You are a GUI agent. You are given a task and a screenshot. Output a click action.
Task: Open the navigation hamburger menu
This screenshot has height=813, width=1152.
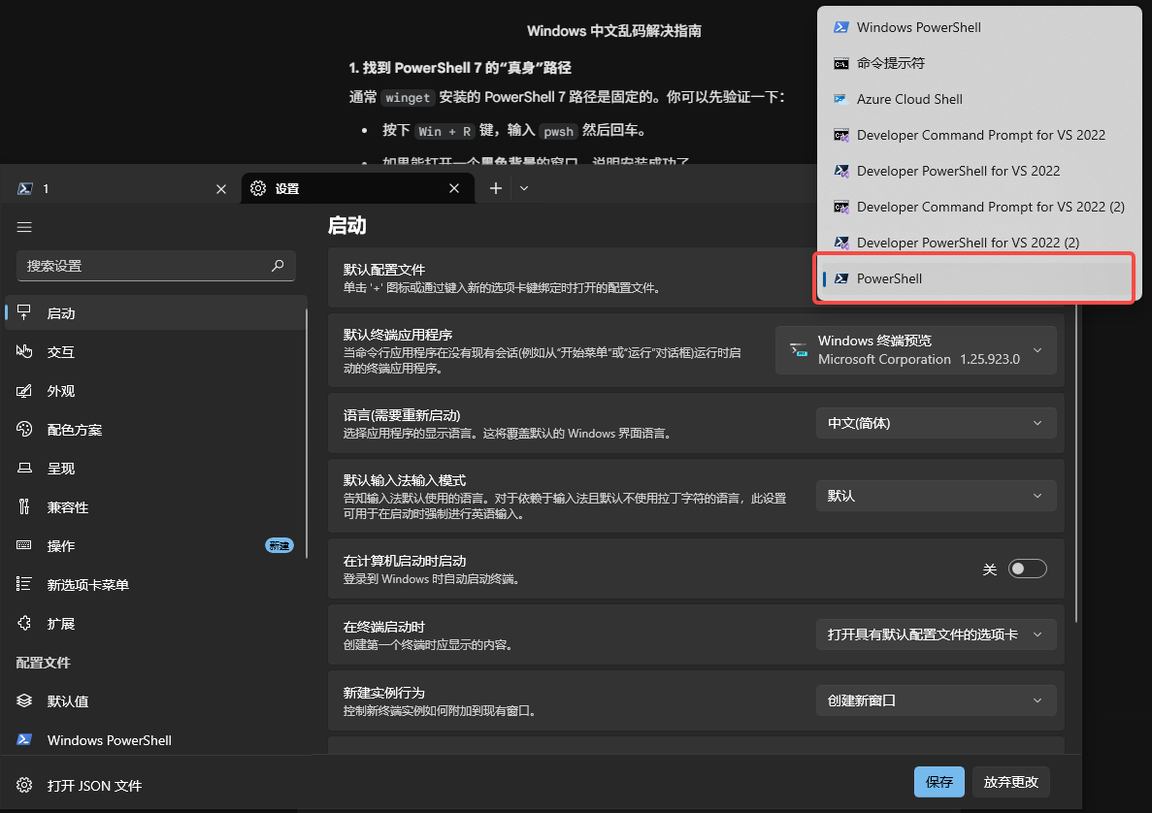click(x=24, y=227)
